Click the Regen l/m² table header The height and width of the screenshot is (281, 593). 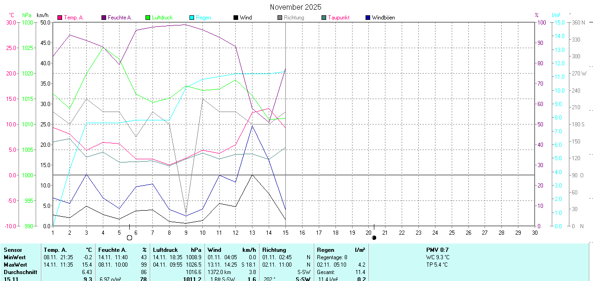[341, 250]
